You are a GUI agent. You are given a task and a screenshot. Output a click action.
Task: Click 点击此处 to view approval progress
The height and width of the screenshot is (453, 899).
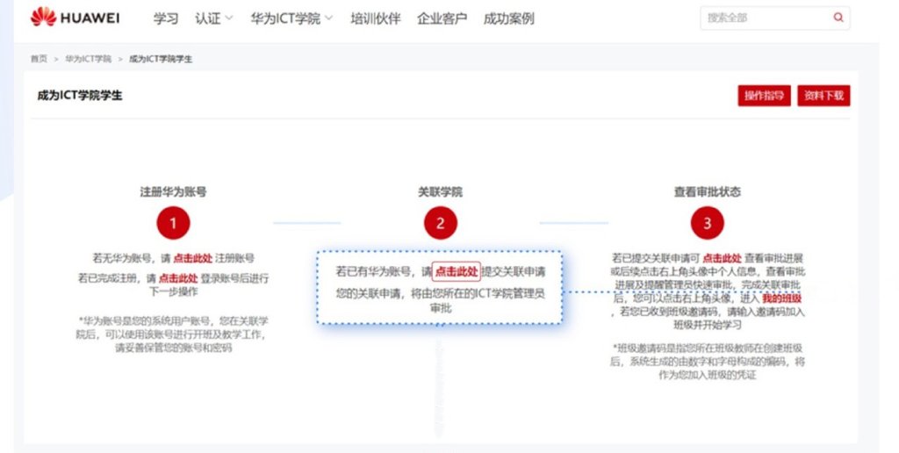(x=723, y=258)
